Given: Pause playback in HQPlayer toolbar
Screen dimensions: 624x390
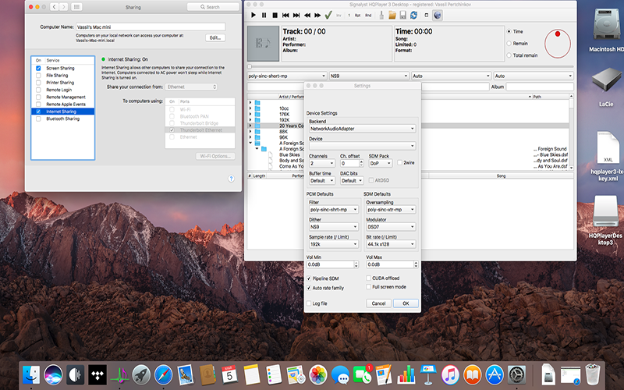Looking at the screenshot, I should (264, 15).
